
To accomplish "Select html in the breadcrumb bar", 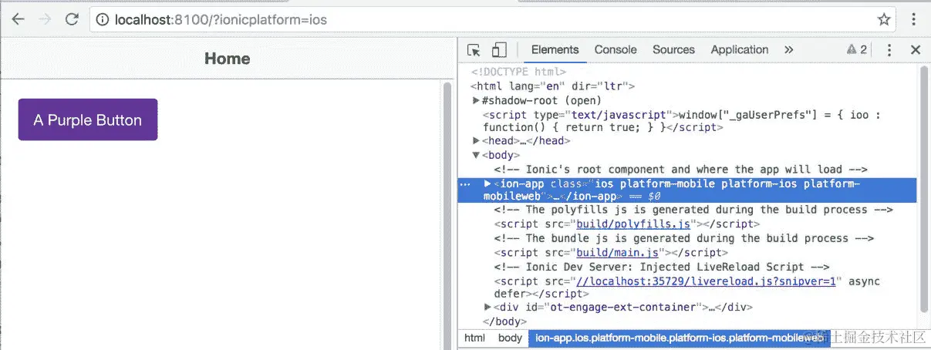I will pyautogui.click(x=474, y=338).
